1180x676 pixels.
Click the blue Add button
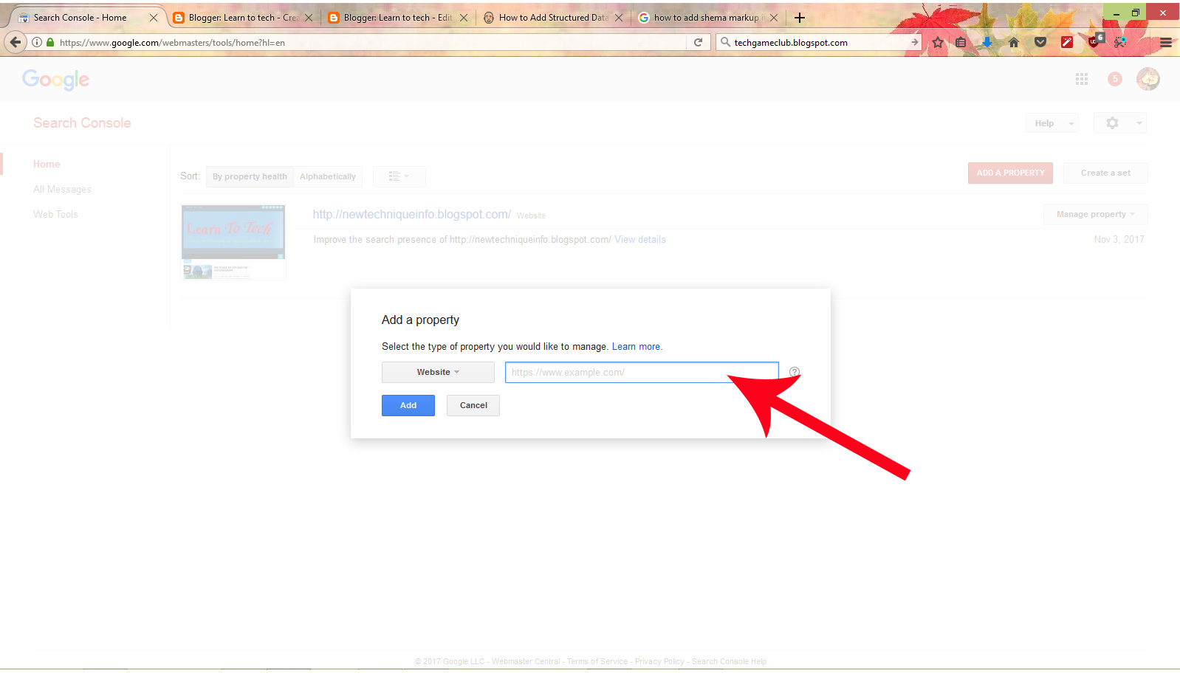pyautogui.click(x=408, y=406)
